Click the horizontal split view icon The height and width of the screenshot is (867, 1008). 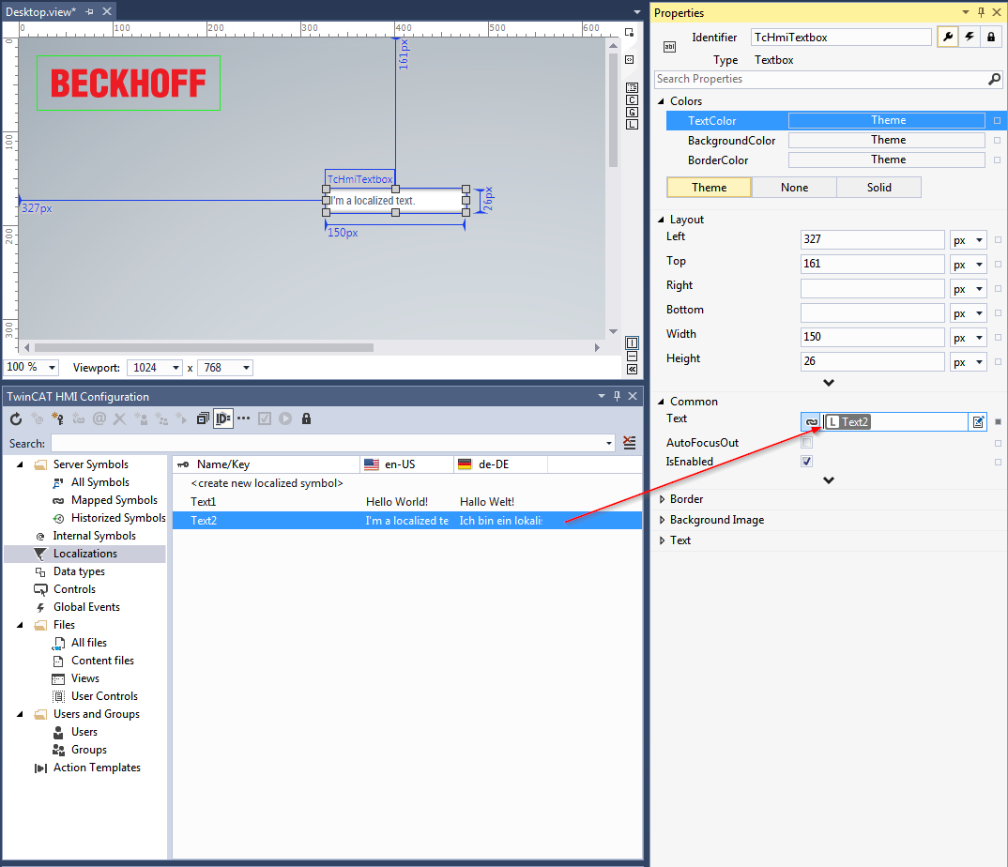(x=632, y=356)
